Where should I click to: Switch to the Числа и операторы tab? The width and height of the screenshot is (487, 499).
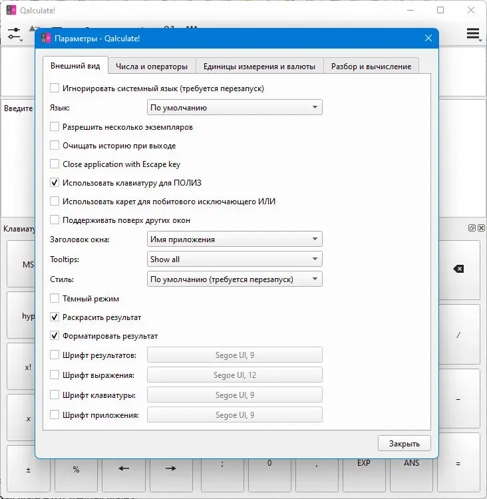[x=152, y=66]
